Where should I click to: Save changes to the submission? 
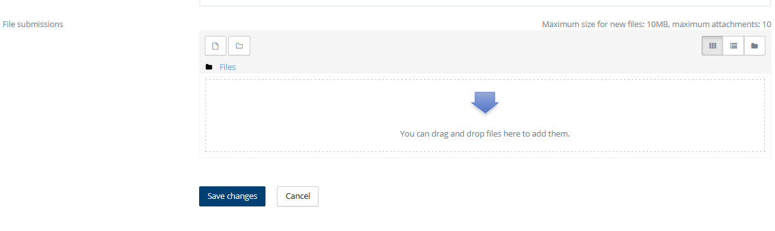click(x=232, y=196)
